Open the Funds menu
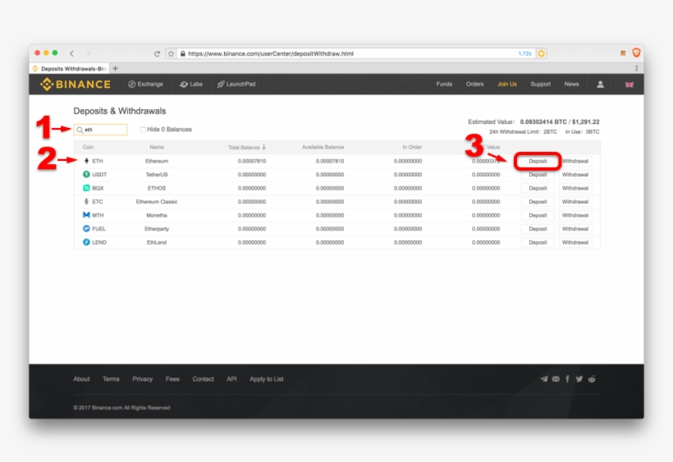 pos(444,84)
